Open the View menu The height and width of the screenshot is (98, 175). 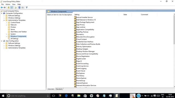pos(14,4)
